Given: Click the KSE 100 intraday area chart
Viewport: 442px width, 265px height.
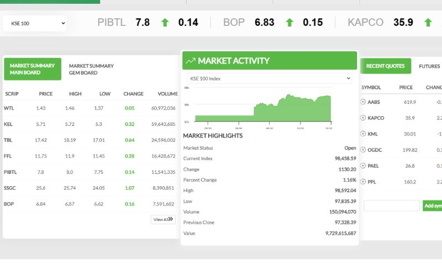Looking at the screenshot, I should (263, 108).
